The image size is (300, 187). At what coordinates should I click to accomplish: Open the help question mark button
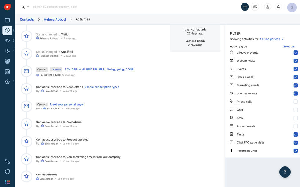coord(285,172)
